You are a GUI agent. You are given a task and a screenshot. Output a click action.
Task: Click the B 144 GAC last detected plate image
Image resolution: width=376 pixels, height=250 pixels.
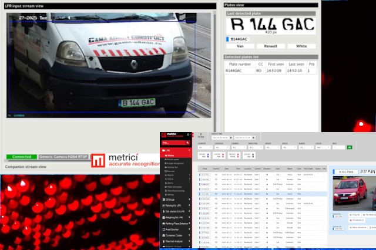[271, 26]
